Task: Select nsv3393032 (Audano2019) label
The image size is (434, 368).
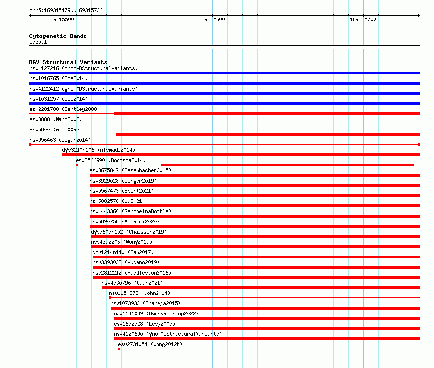Action: pyautogui.click(x=126, y=262)
